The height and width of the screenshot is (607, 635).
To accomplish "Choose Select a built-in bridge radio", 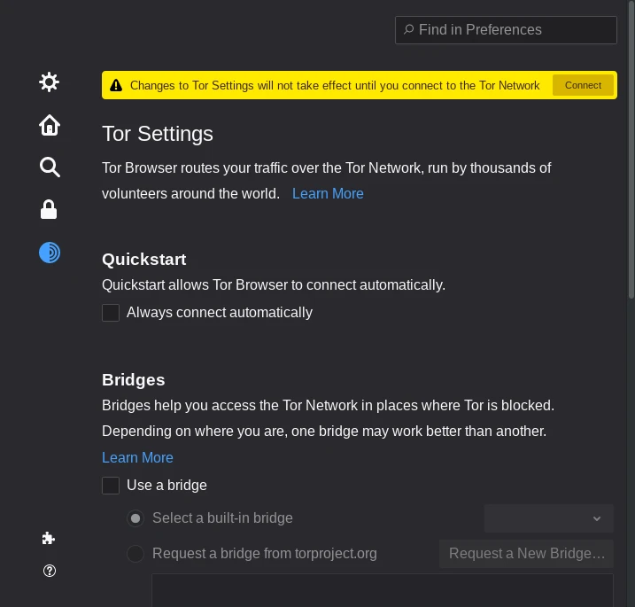I will coord(136,518).
